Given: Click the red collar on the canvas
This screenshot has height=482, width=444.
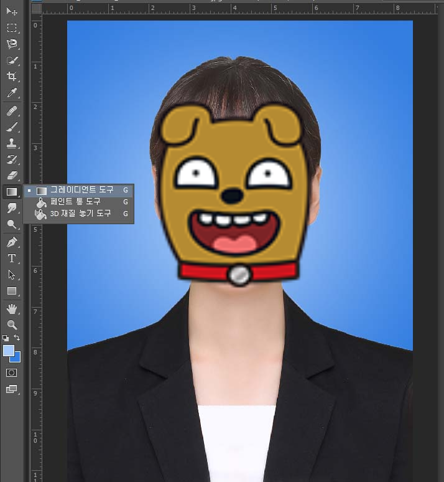Looking at the screenshot, I should [238, 272].
